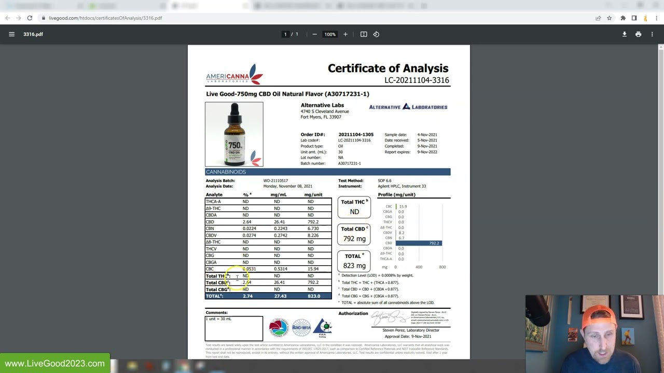Click the CBN row percent value 0.0224
664x373 pixels.
coord(249,228)
